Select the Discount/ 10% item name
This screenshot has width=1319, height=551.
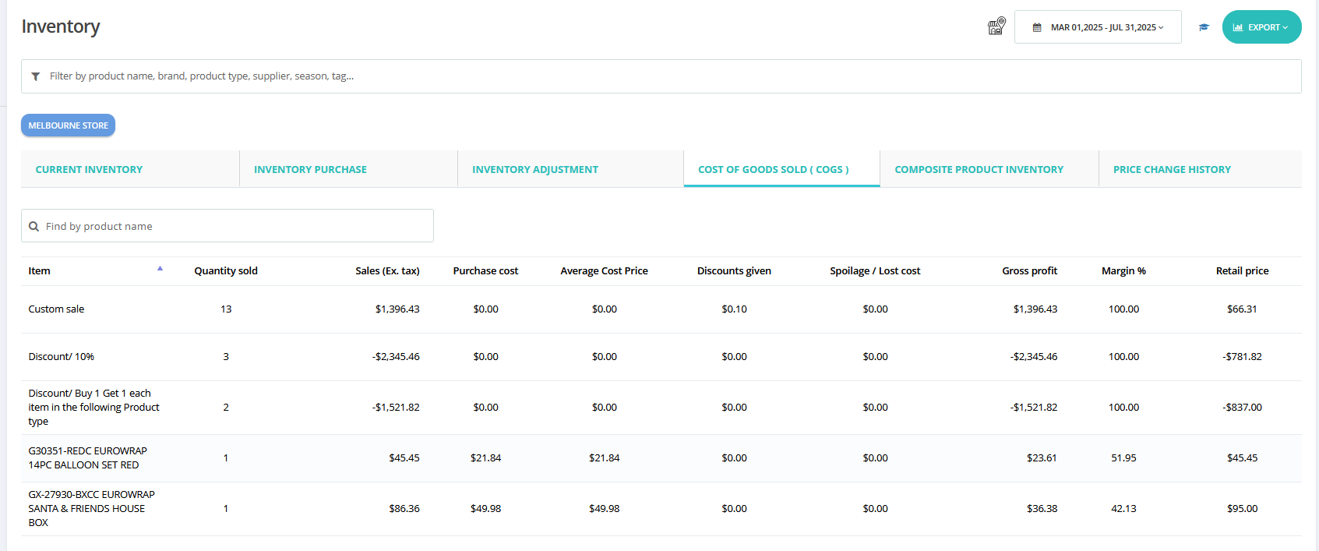pos(61,357)
